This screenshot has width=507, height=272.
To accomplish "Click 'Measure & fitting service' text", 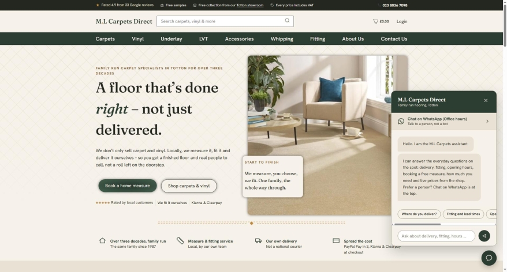I will click(210, 241).
